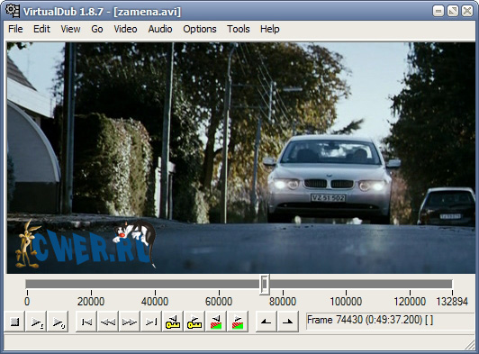Screen dimensions: 479x354
Task: Start input playback with the play button
Action: tap(36, 322)
